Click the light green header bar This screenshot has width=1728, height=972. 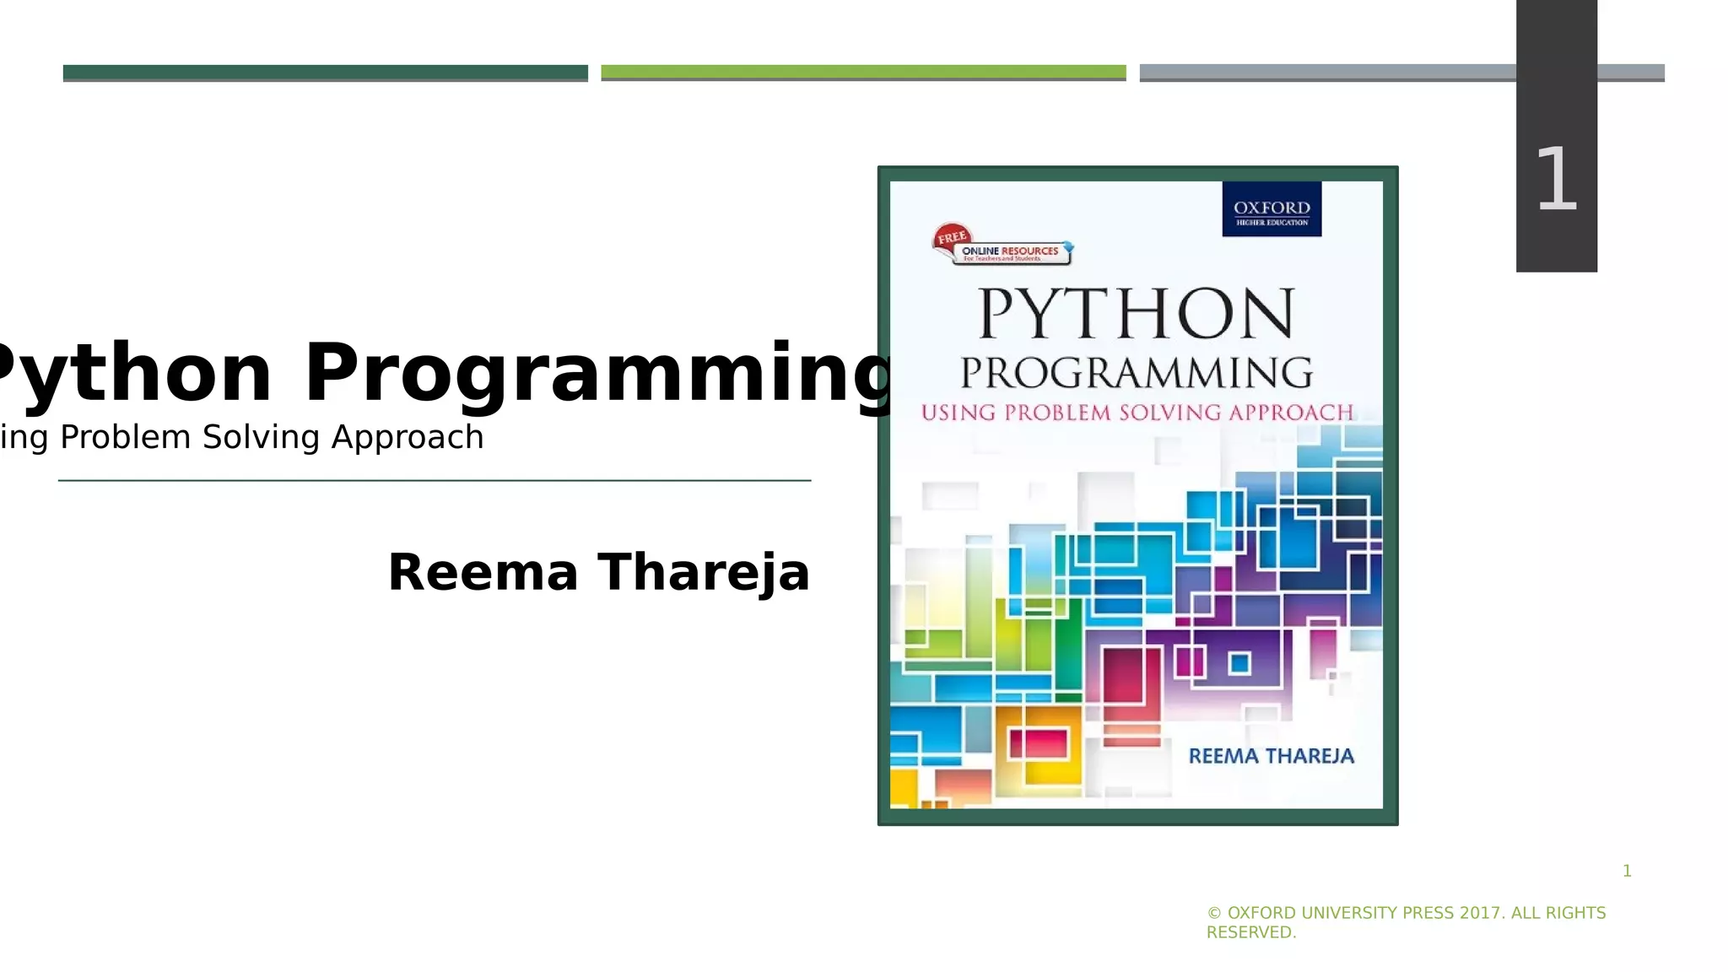click(x=863, y=73)
